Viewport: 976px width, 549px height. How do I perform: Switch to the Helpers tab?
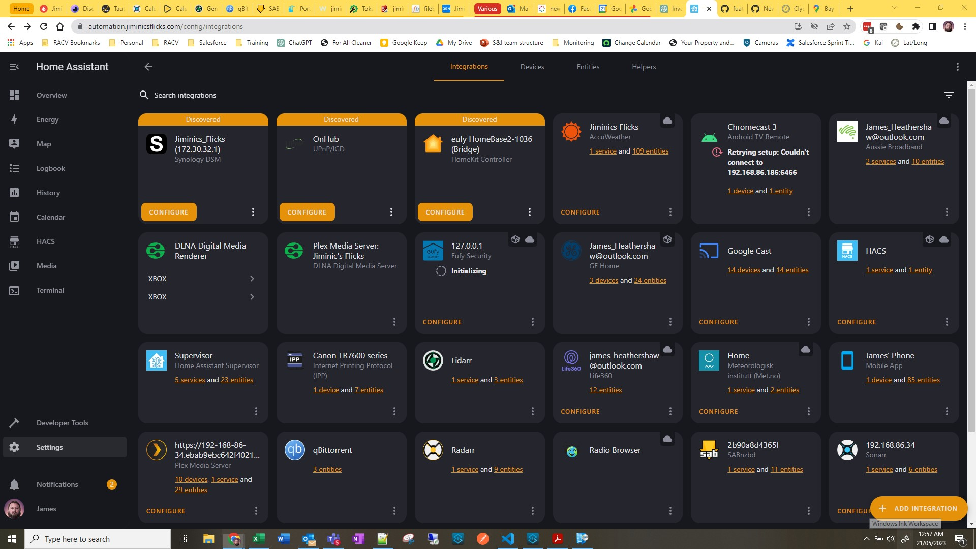[643, 67]
